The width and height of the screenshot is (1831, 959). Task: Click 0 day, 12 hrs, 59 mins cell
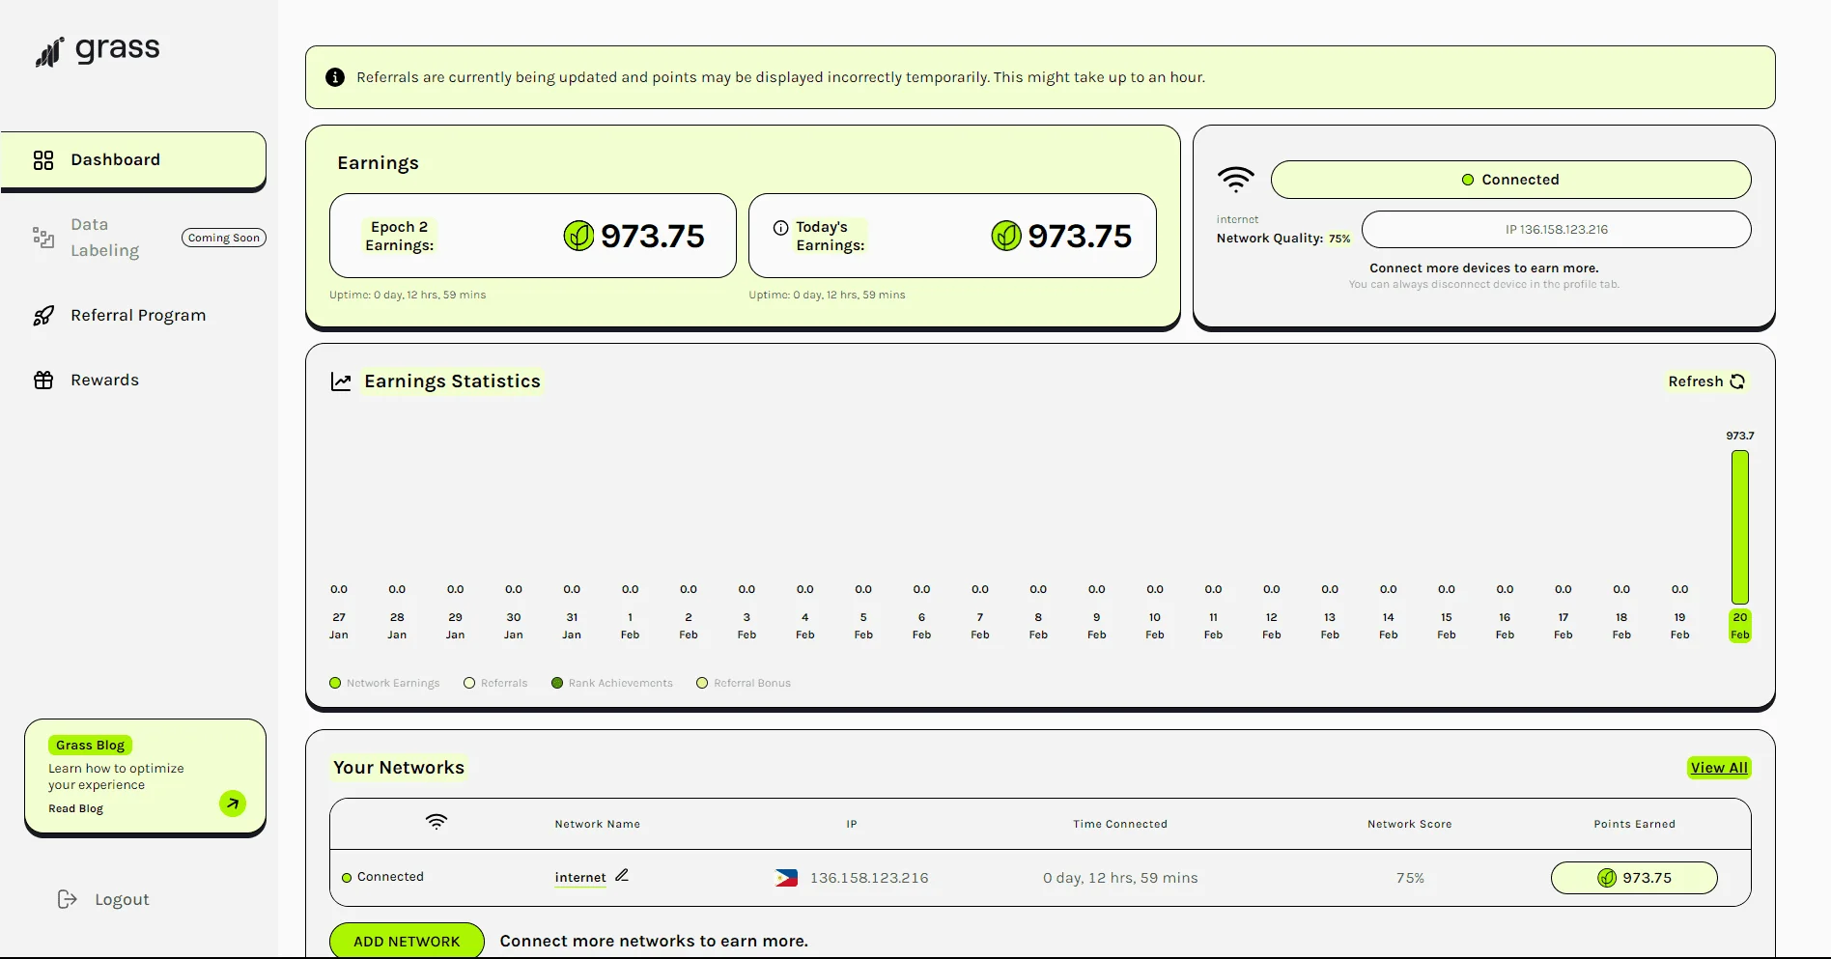[x=1120, y=878]
